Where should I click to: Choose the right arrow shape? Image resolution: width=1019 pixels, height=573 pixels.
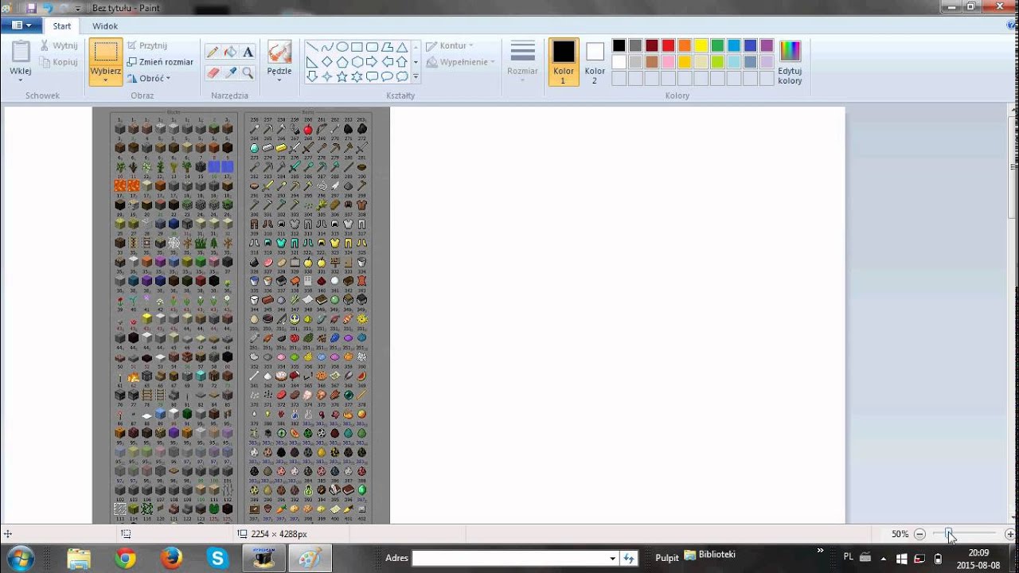pos(373,62)
